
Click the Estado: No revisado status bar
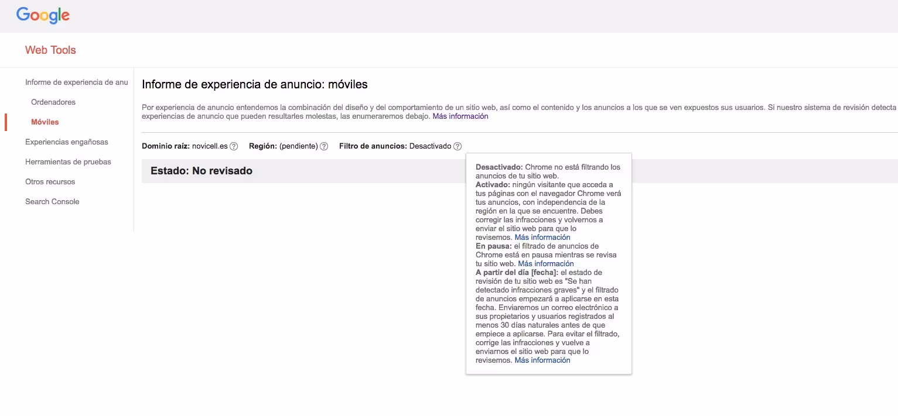520,171
